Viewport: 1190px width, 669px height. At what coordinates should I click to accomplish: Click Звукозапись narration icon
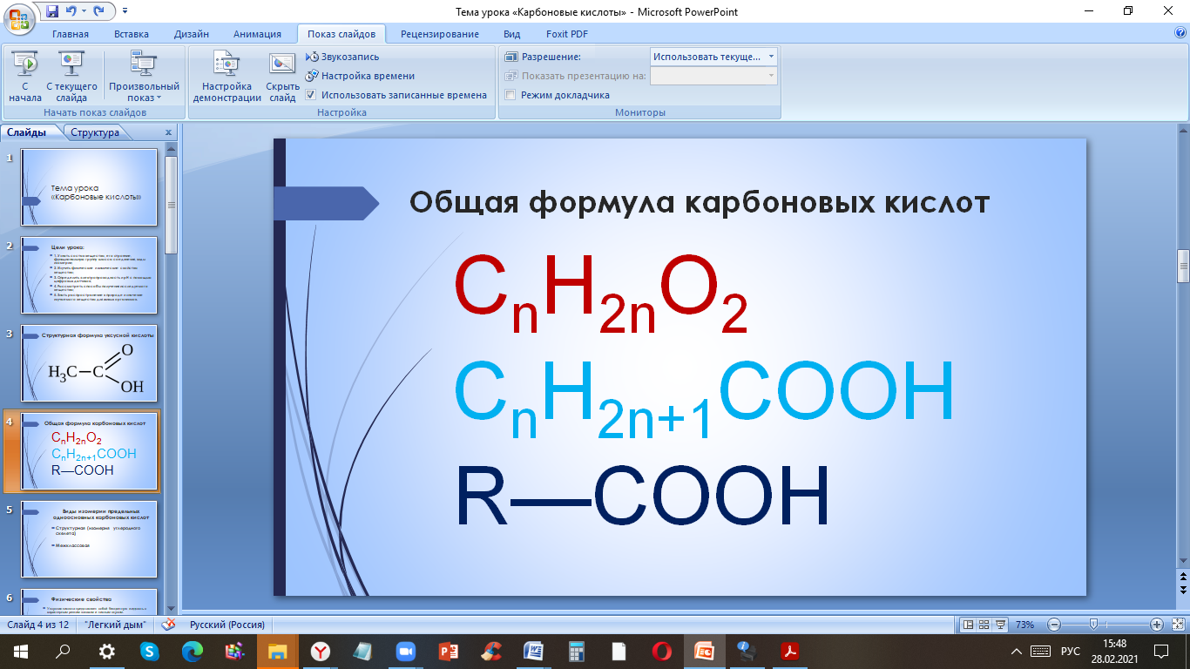pyautogui.click(x=314, y=57)
